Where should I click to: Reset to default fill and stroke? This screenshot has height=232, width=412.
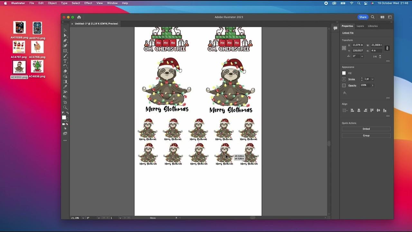(x=63, y=113)
